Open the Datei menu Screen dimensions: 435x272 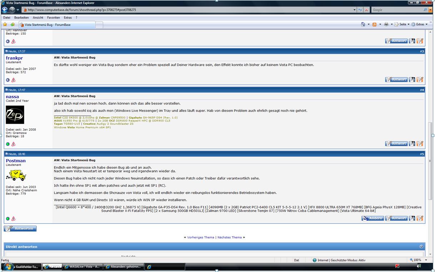(6, 18)
